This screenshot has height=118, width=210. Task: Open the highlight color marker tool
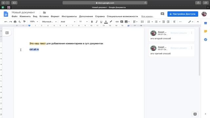pos(111,22)
